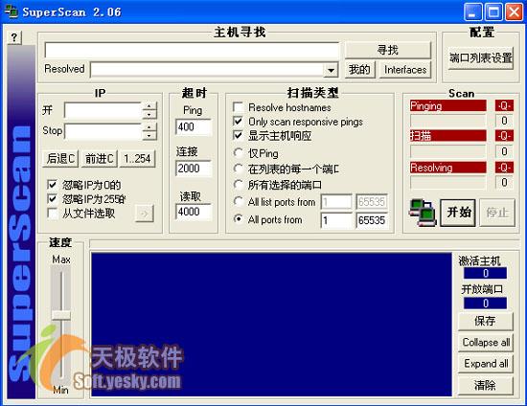Click the networked computers scan icon

pos(422,213)
